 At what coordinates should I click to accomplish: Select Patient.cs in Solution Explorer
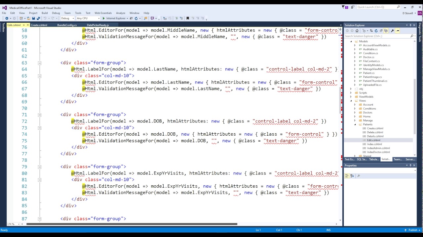pos(368,73)
